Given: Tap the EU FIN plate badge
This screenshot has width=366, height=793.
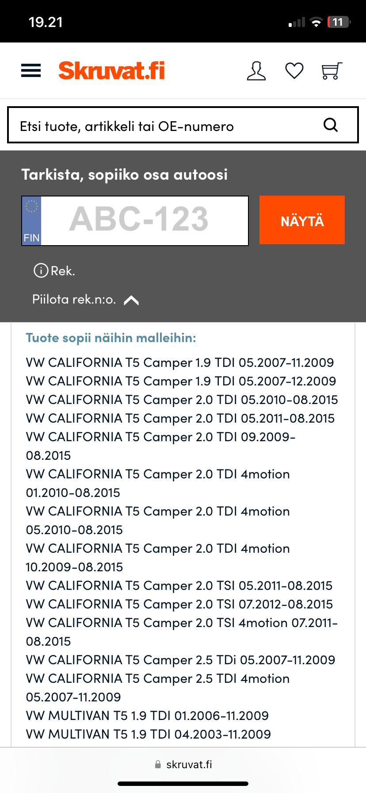Looking at the screenshot, I should tap(31, 220).
